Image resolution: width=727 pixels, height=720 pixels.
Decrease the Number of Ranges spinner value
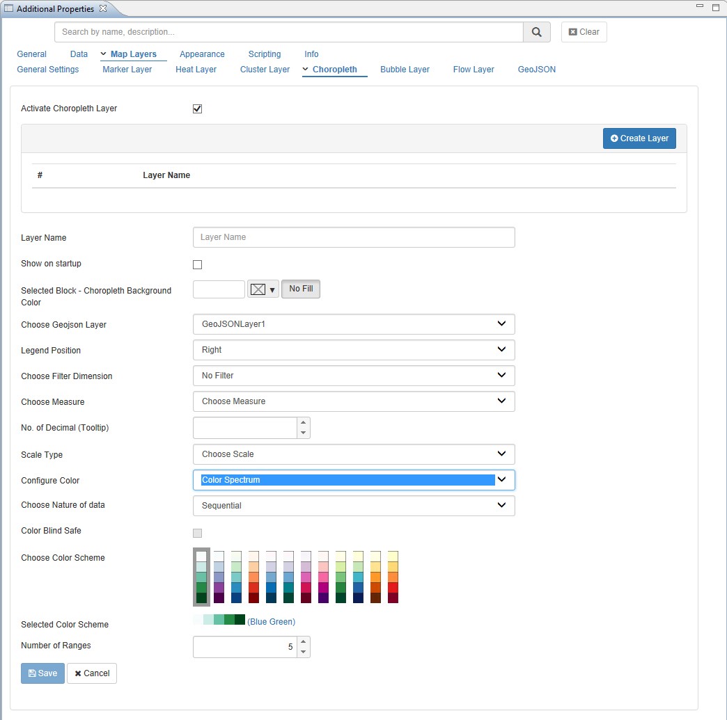[303, 652]
